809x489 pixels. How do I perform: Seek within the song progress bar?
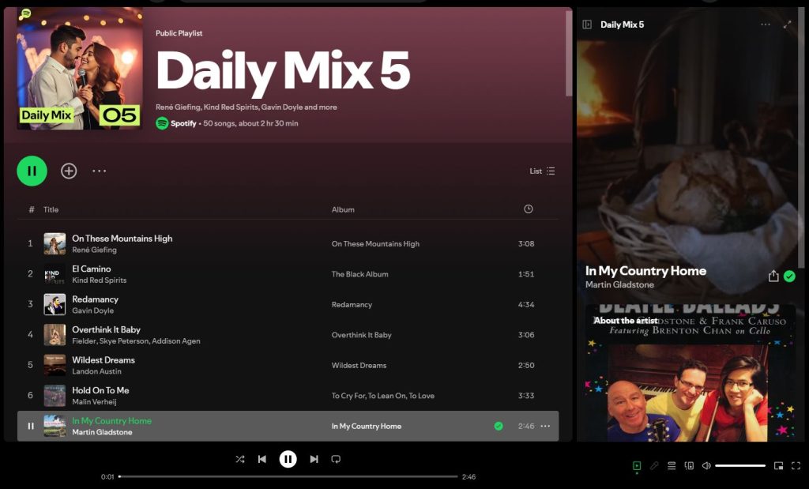coord(288,476)
